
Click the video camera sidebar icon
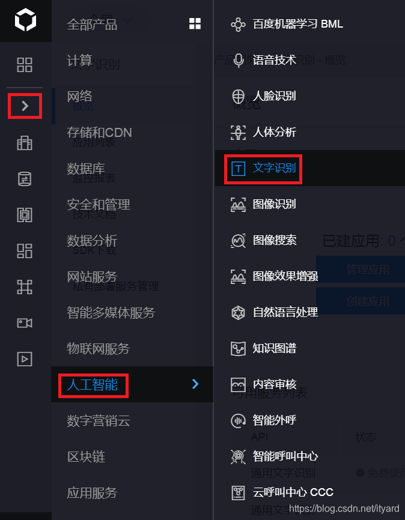point(25,322)
